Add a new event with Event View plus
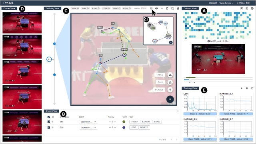The width and height of the screenshot is (256, 144). (178, 111)
